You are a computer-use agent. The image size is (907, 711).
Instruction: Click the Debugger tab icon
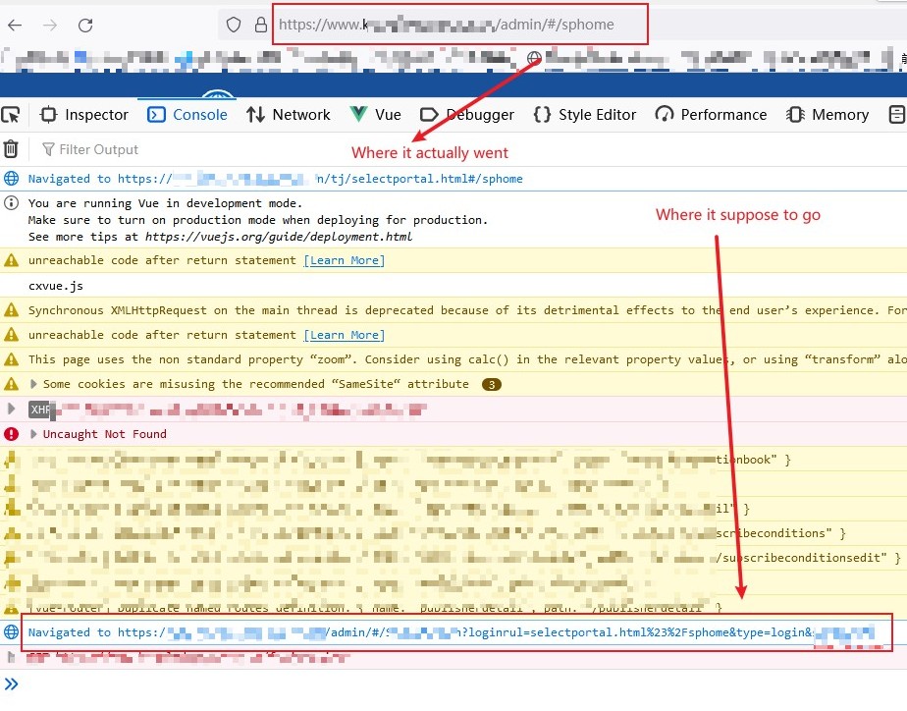click(429, 115)
